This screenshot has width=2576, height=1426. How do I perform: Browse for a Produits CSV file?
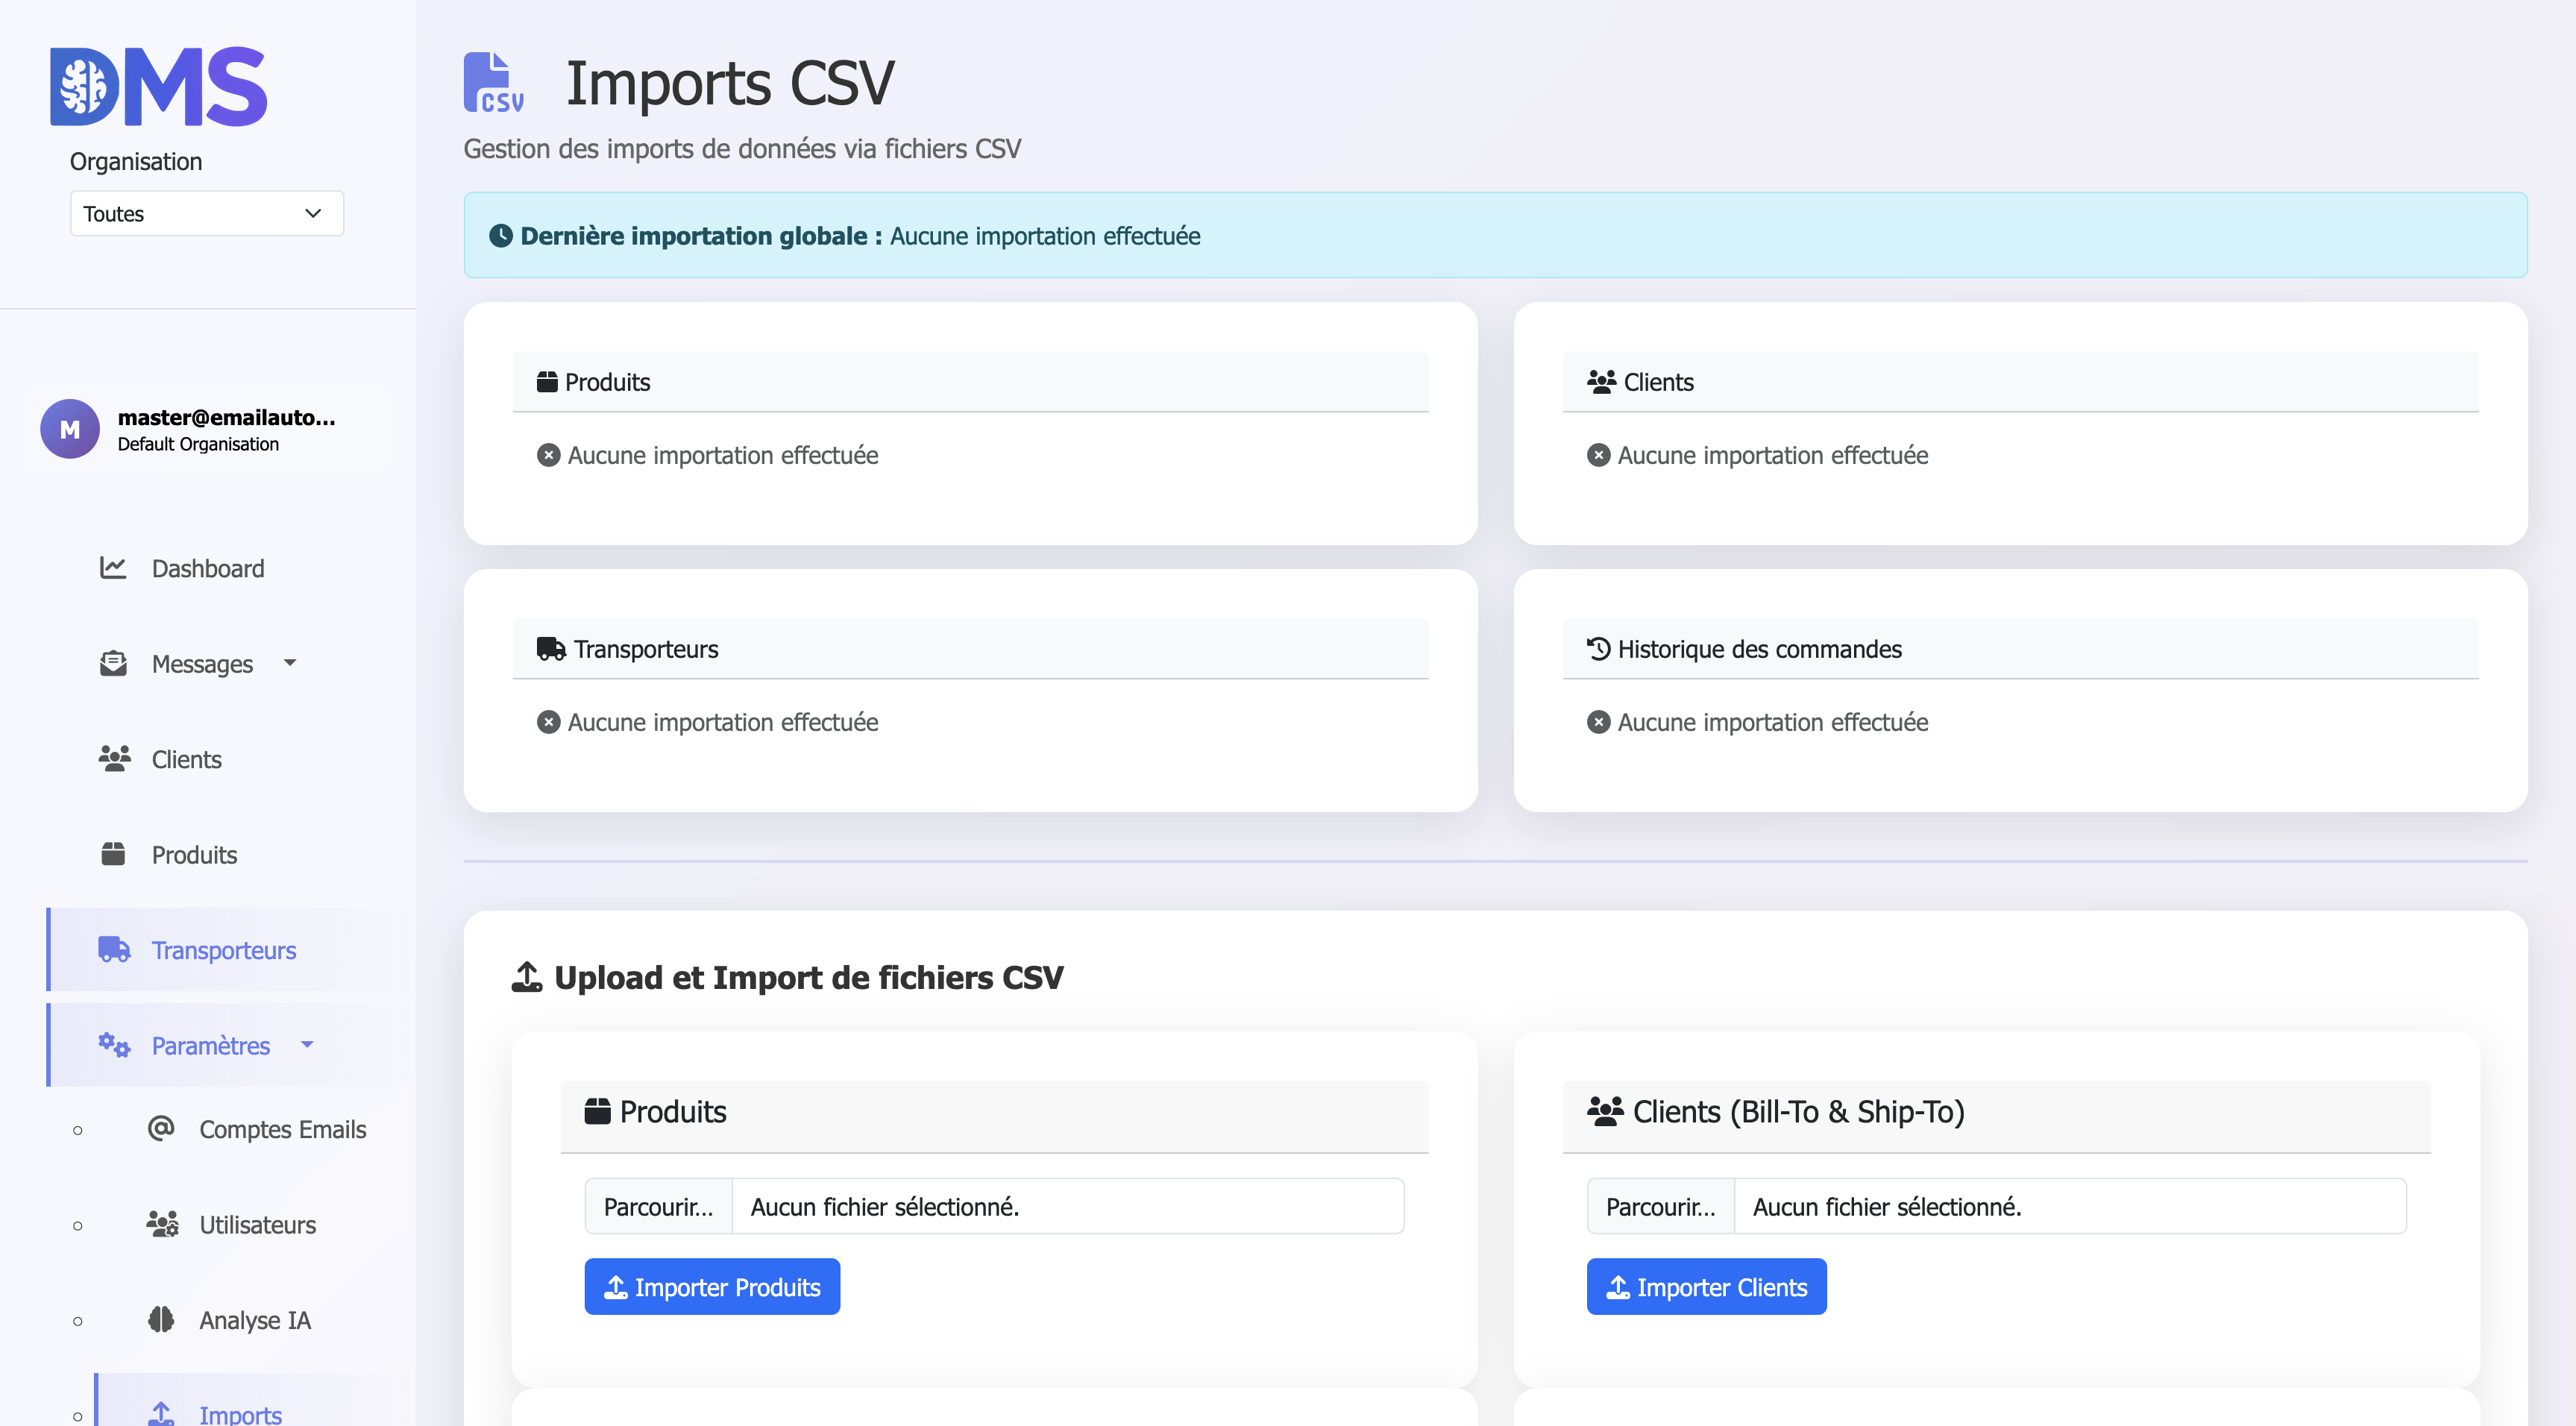[659, 1207]
